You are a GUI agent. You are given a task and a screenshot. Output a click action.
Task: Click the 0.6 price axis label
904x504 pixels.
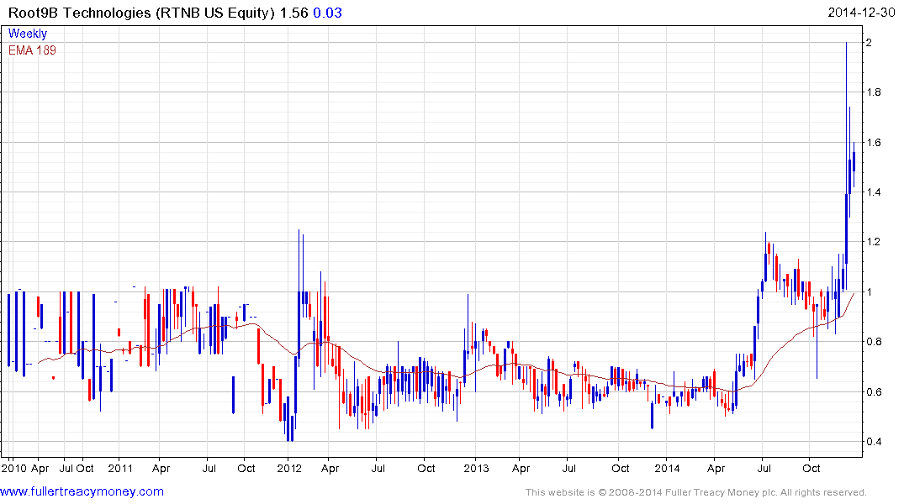pyautogui.click(x=873, y=391)
